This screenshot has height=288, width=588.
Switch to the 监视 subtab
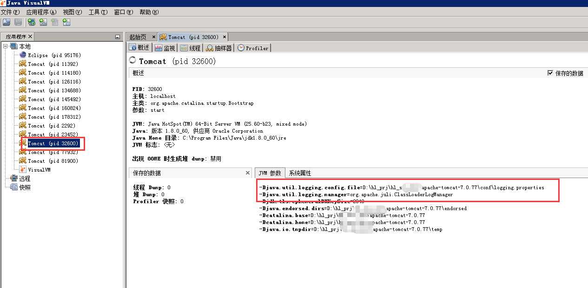pyautogui.click(x=165, y=48)
